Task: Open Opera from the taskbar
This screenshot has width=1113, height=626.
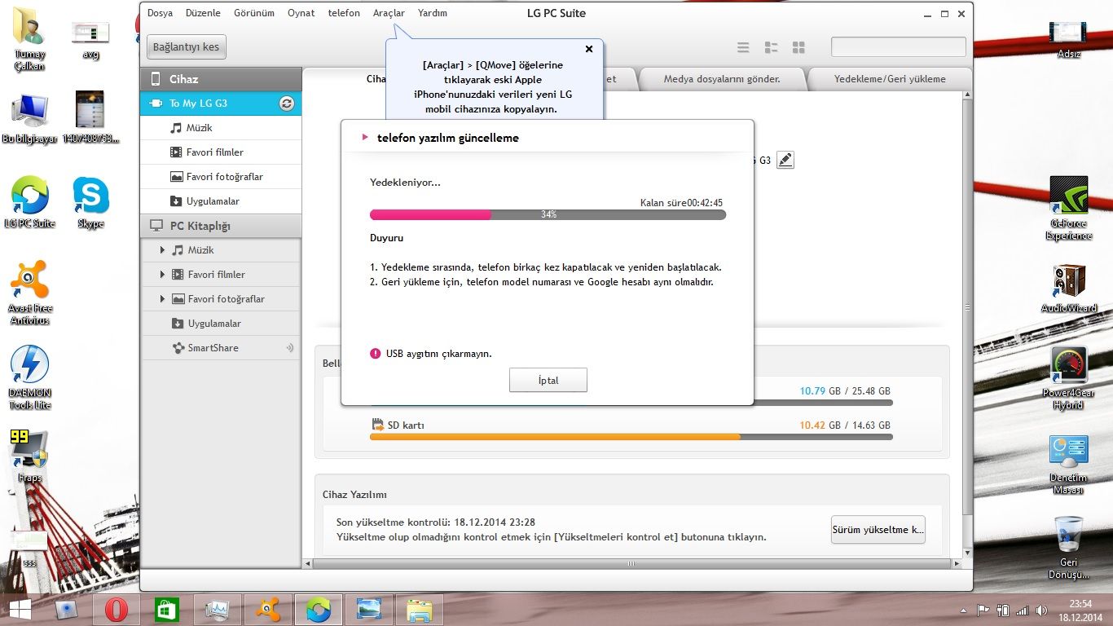Action: coord(117,610)
